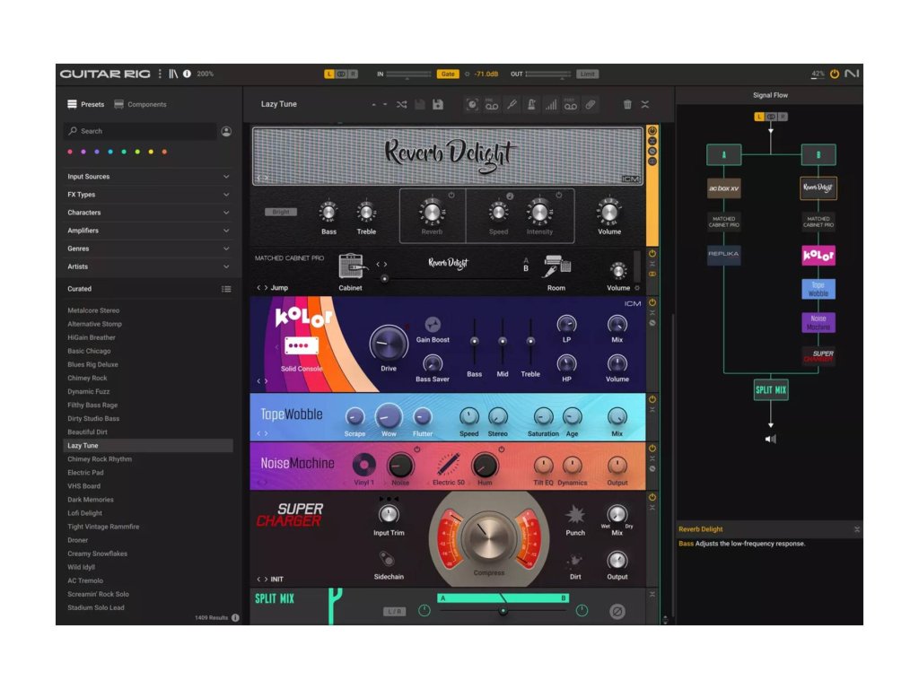Select the Kolor block in Signal Flow
Viewport: 919px width, 689px height.
tap(818, 255)
